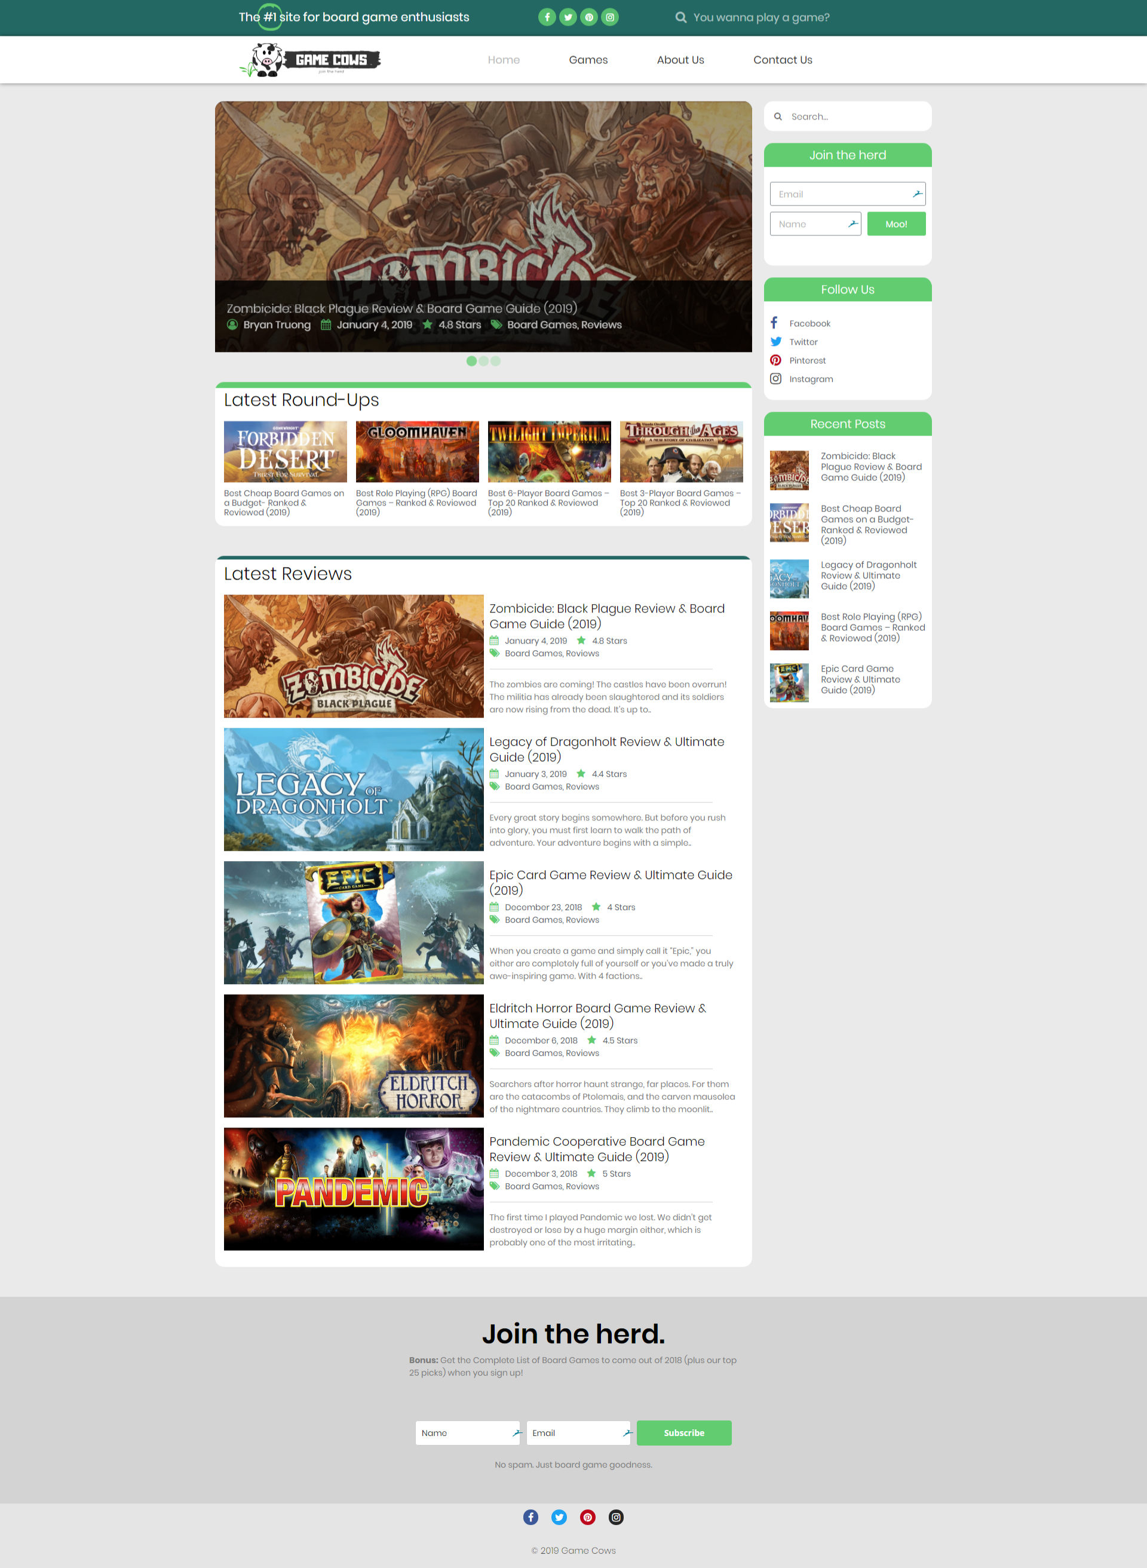Click Pandemic review cover image
Image resolution: width=1147 pixels, height=1568 pixels.
[354, 1189]
